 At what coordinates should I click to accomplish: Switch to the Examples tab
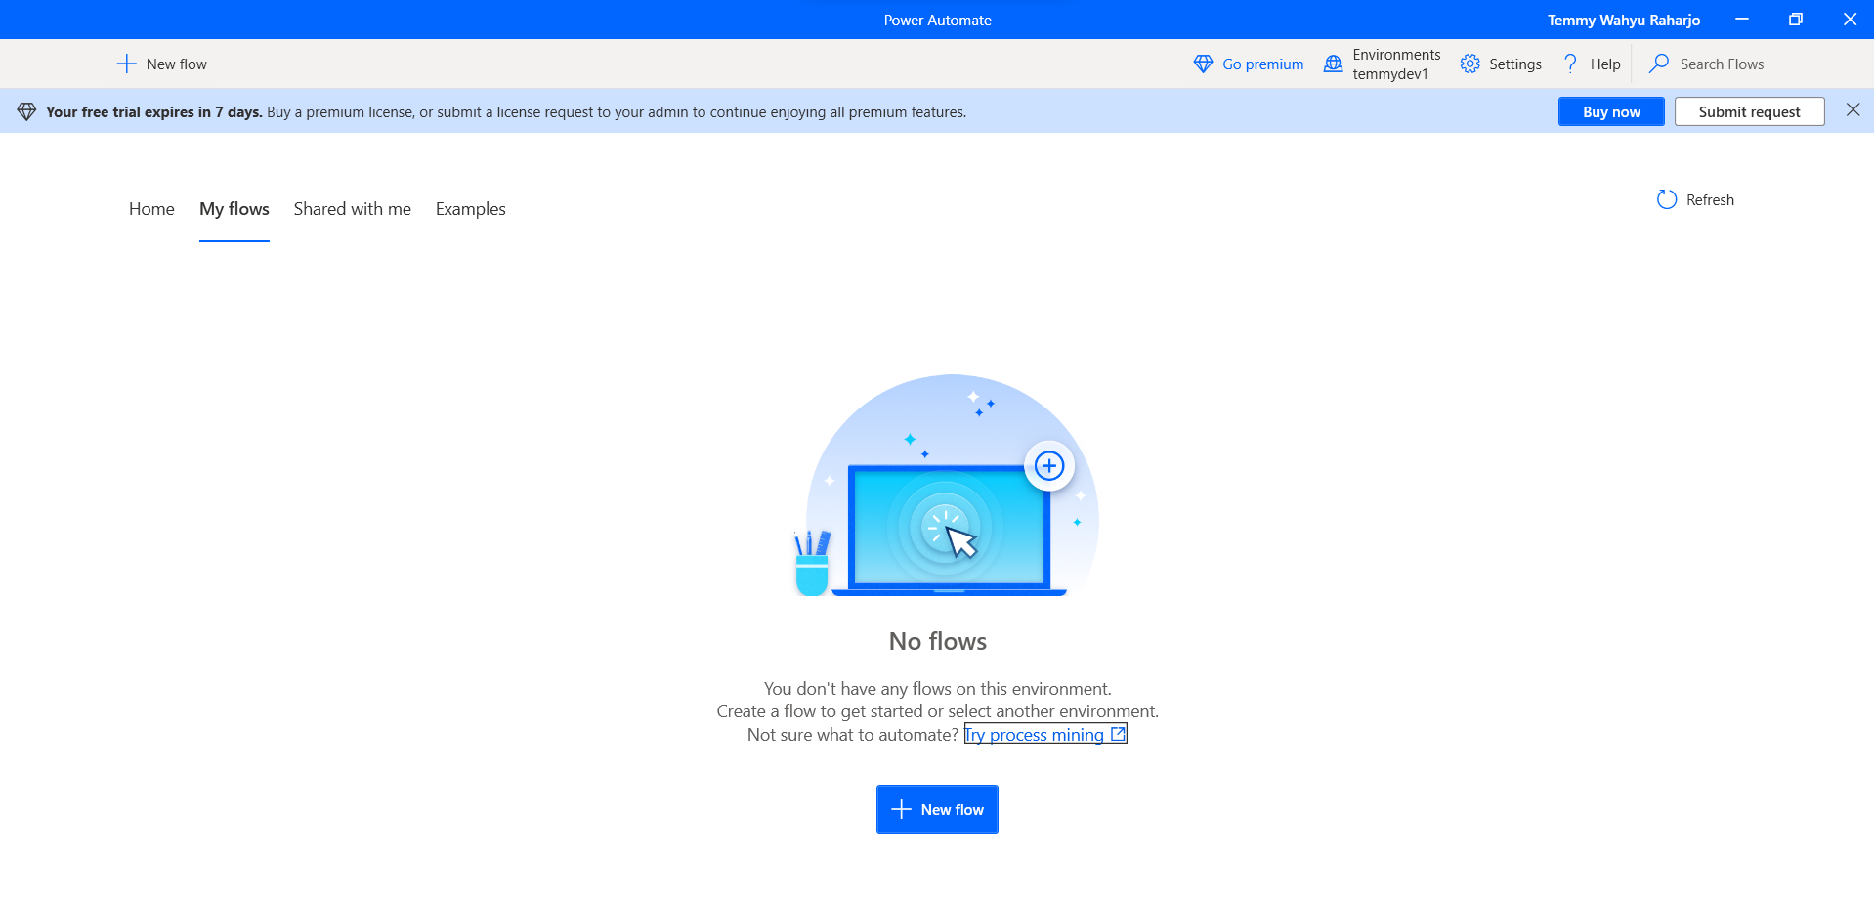click(x=471, y=209)
